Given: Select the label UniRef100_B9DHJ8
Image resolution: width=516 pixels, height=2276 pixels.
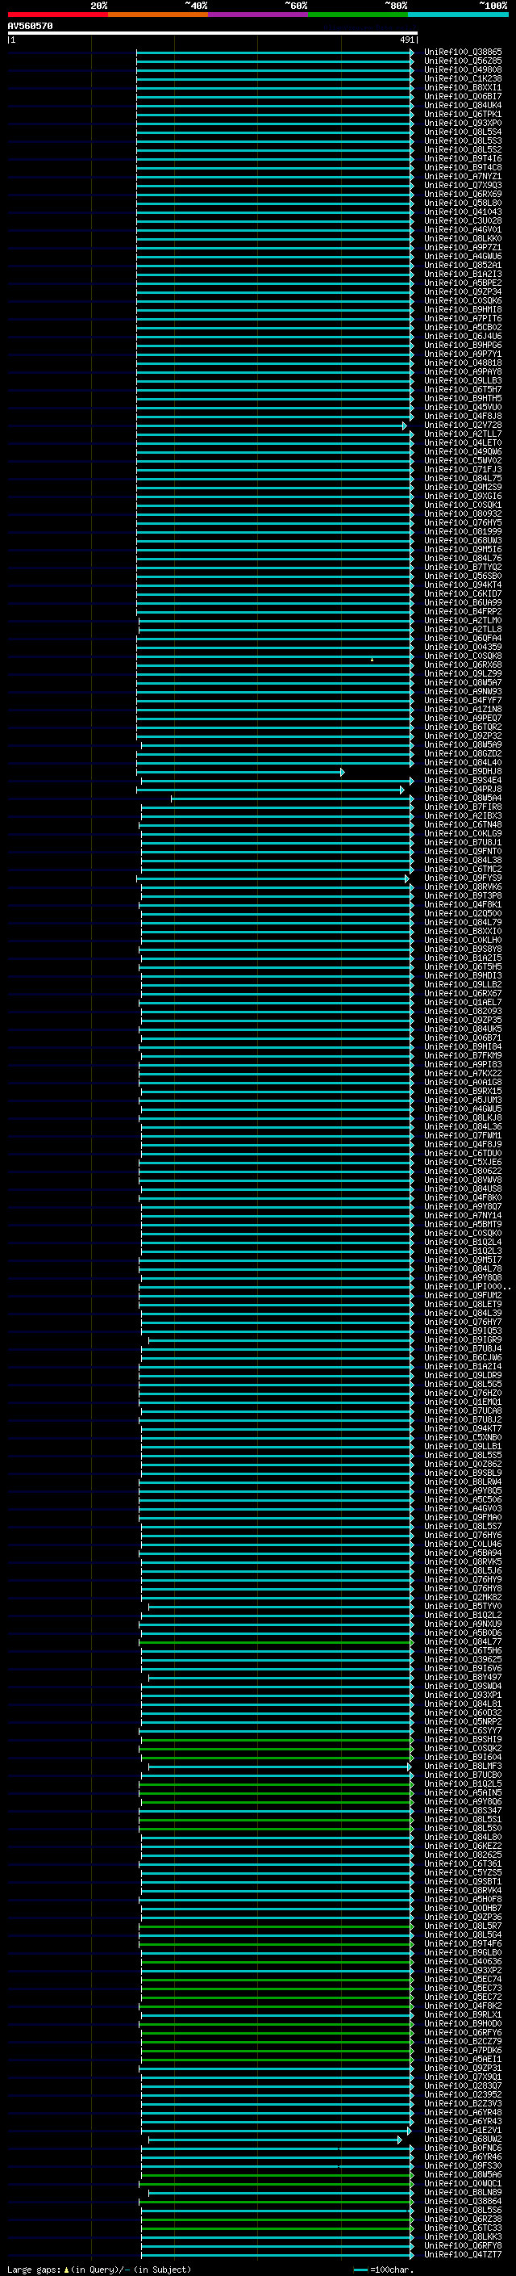Looking at the screenshot, I should pyautogui.click(x=463, y=771).
